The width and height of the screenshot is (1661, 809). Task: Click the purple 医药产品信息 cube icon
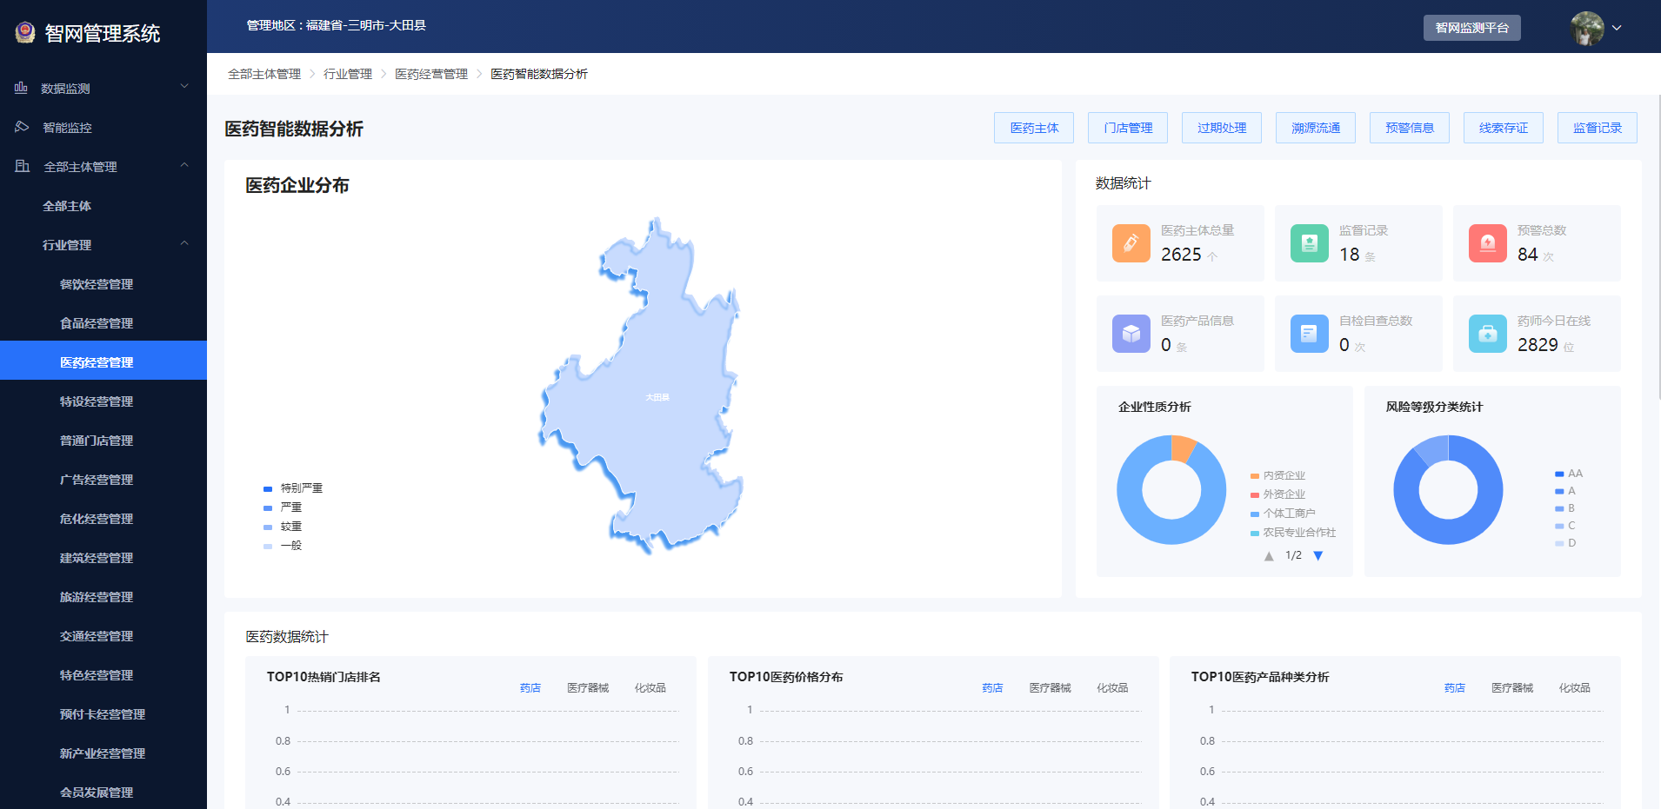[x=1131, y=334]
